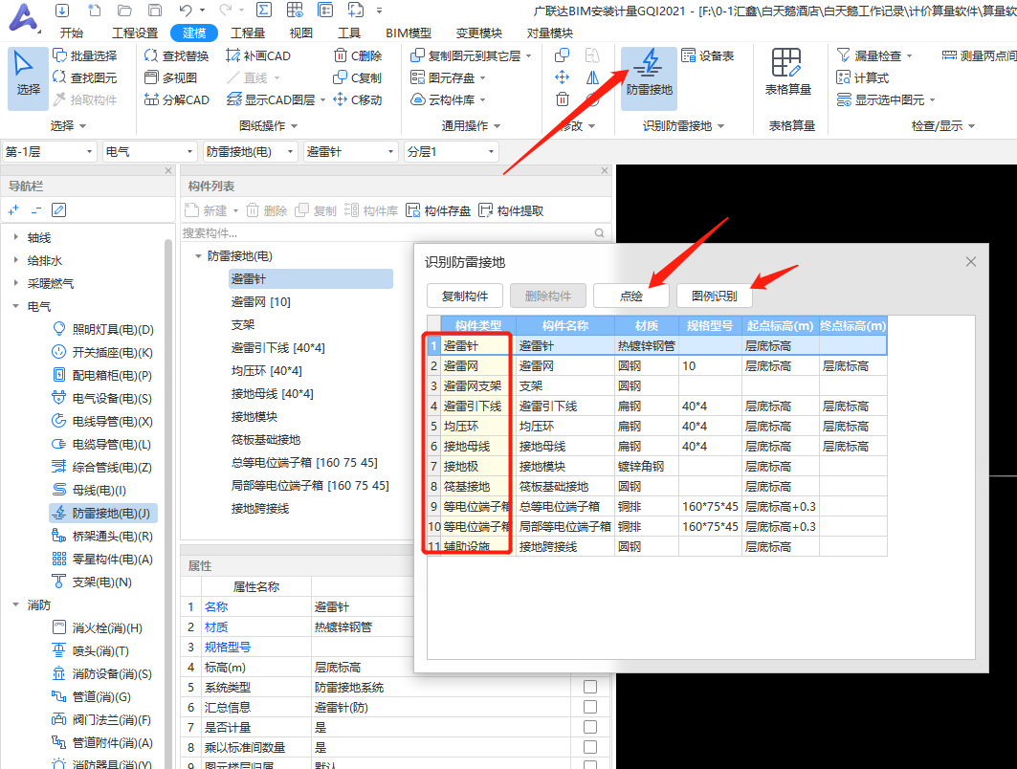Open the 避雷针 component dropdown

pos(350,152)
